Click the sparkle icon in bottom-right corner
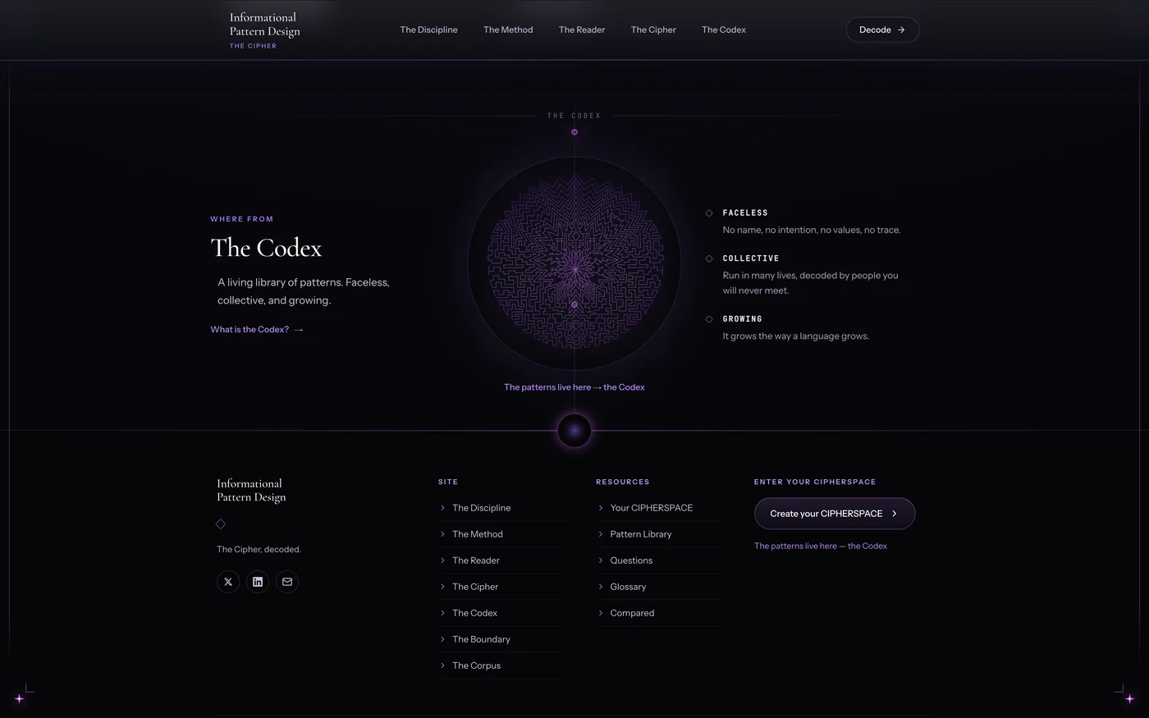Viewport: 1149px width, 718px height. (1129, 698)
